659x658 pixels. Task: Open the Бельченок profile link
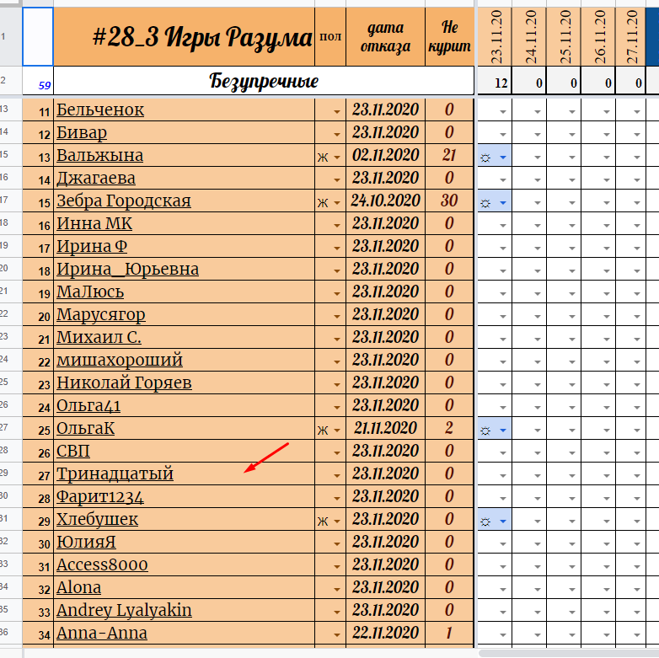100,110
